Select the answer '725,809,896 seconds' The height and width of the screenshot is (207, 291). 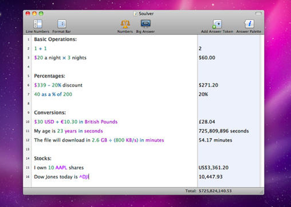pos(224,131)
